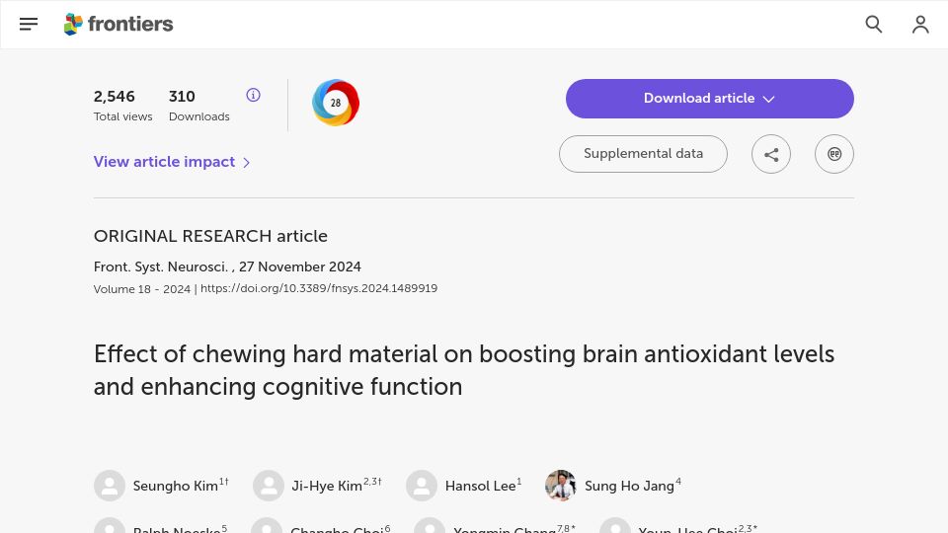Go to Frontiers home via logo

[x=118, y=24]
